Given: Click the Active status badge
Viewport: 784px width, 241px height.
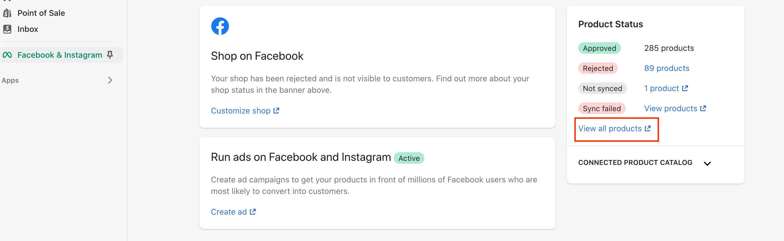Looking at the screenshot, I should pyautogui.click(x=409, y=158).
